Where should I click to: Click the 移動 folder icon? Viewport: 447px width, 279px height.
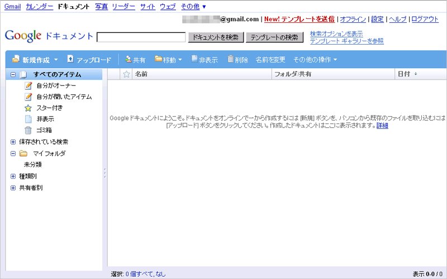coord(159,59)
